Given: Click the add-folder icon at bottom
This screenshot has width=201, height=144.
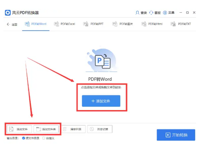Looking at the screenshot, I should 38,129.
